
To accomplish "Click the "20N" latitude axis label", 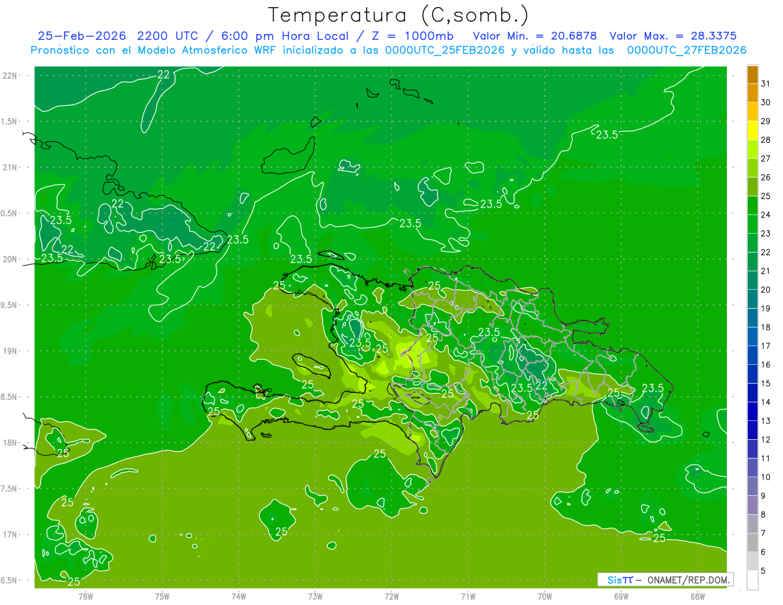I will (x=10, y=259).
